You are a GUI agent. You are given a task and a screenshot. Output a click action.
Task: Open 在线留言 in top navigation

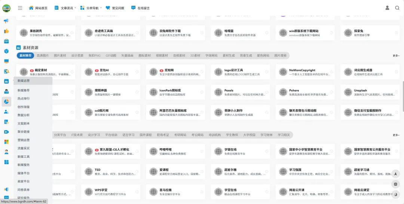140,8
